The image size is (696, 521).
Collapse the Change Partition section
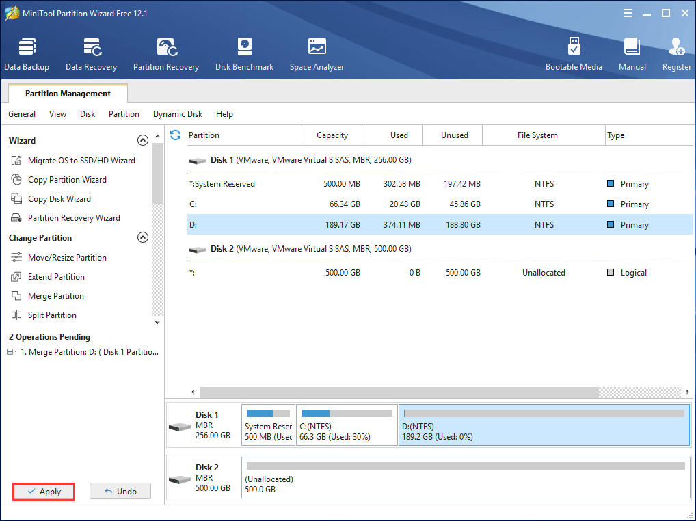(x=143, y=237)
